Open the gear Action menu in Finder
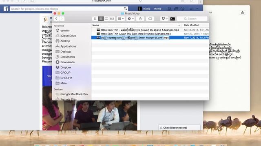Viewport: 261px width, 146px height. coord(130,19)
